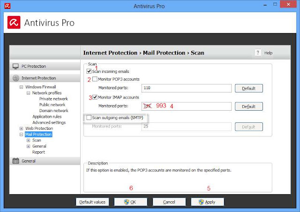
Task: Click SMTP monitored ports field showing 25
Action: (187, 127)
